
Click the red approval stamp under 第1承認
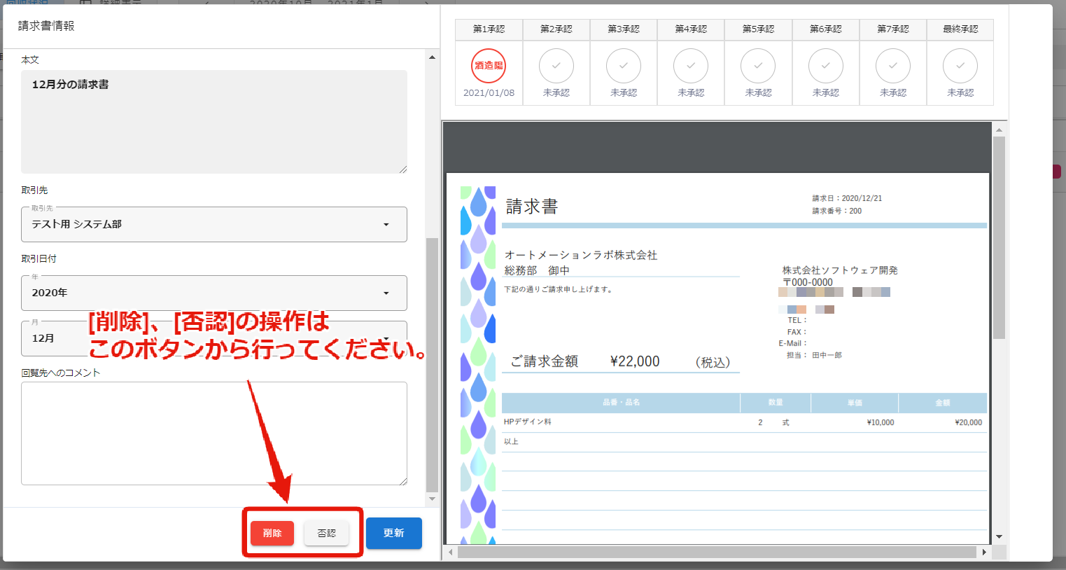pos(489,66)
